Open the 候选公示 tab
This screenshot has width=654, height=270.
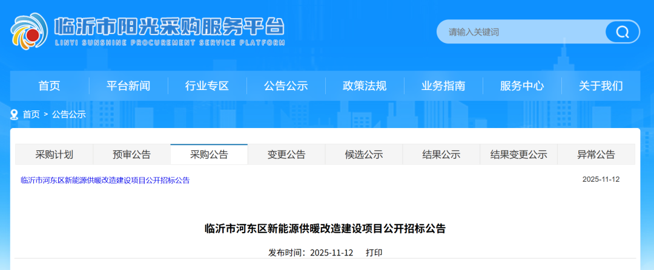point(364,155)
